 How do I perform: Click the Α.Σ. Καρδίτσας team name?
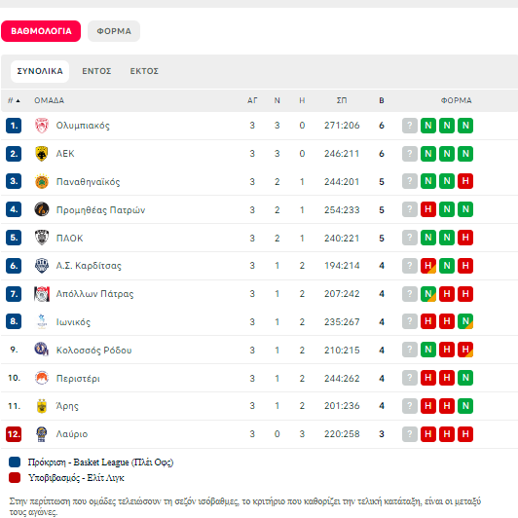click(89, 266)
